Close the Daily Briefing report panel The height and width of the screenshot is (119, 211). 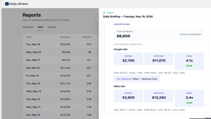tap(207, 118)
